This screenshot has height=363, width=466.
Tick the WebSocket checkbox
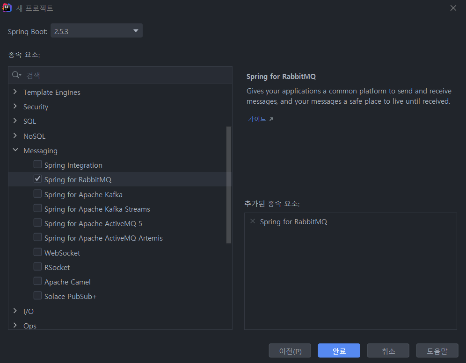click(x=38, y=252)
